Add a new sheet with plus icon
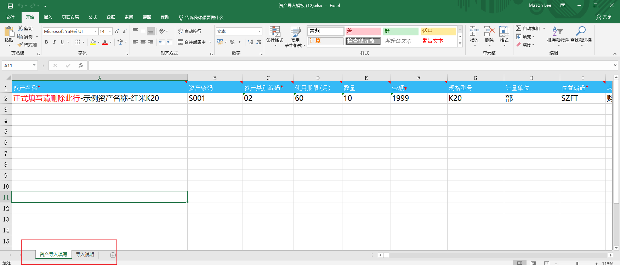Viewport: 620px width, 265px height. [x=113, y=255]
